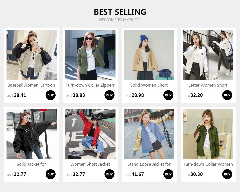Open the black hooded jacket photo

(32, 134)
